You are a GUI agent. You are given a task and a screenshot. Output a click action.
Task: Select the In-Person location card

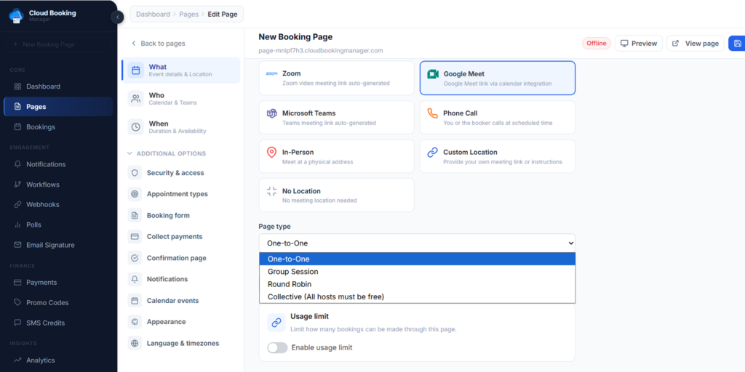point(336,156)
